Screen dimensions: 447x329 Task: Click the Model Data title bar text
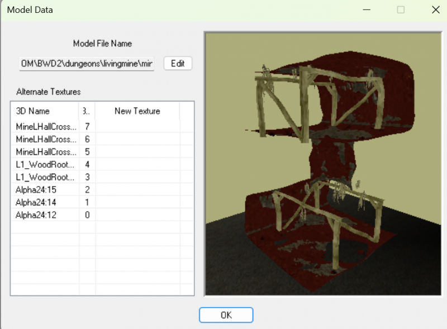click(x=30, y=9)
